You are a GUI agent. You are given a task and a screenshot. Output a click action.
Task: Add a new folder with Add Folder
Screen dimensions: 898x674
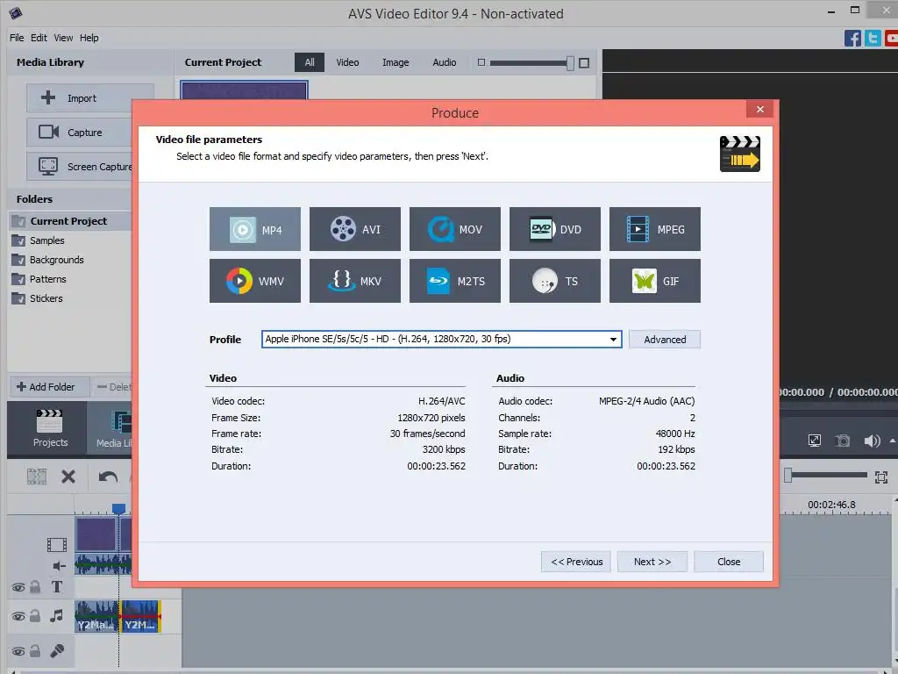pos(50,387)
